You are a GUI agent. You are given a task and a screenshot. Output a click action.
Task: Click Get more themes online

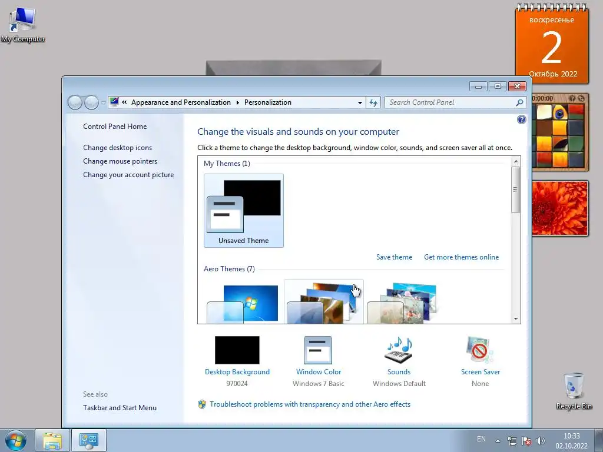(461, 257)
